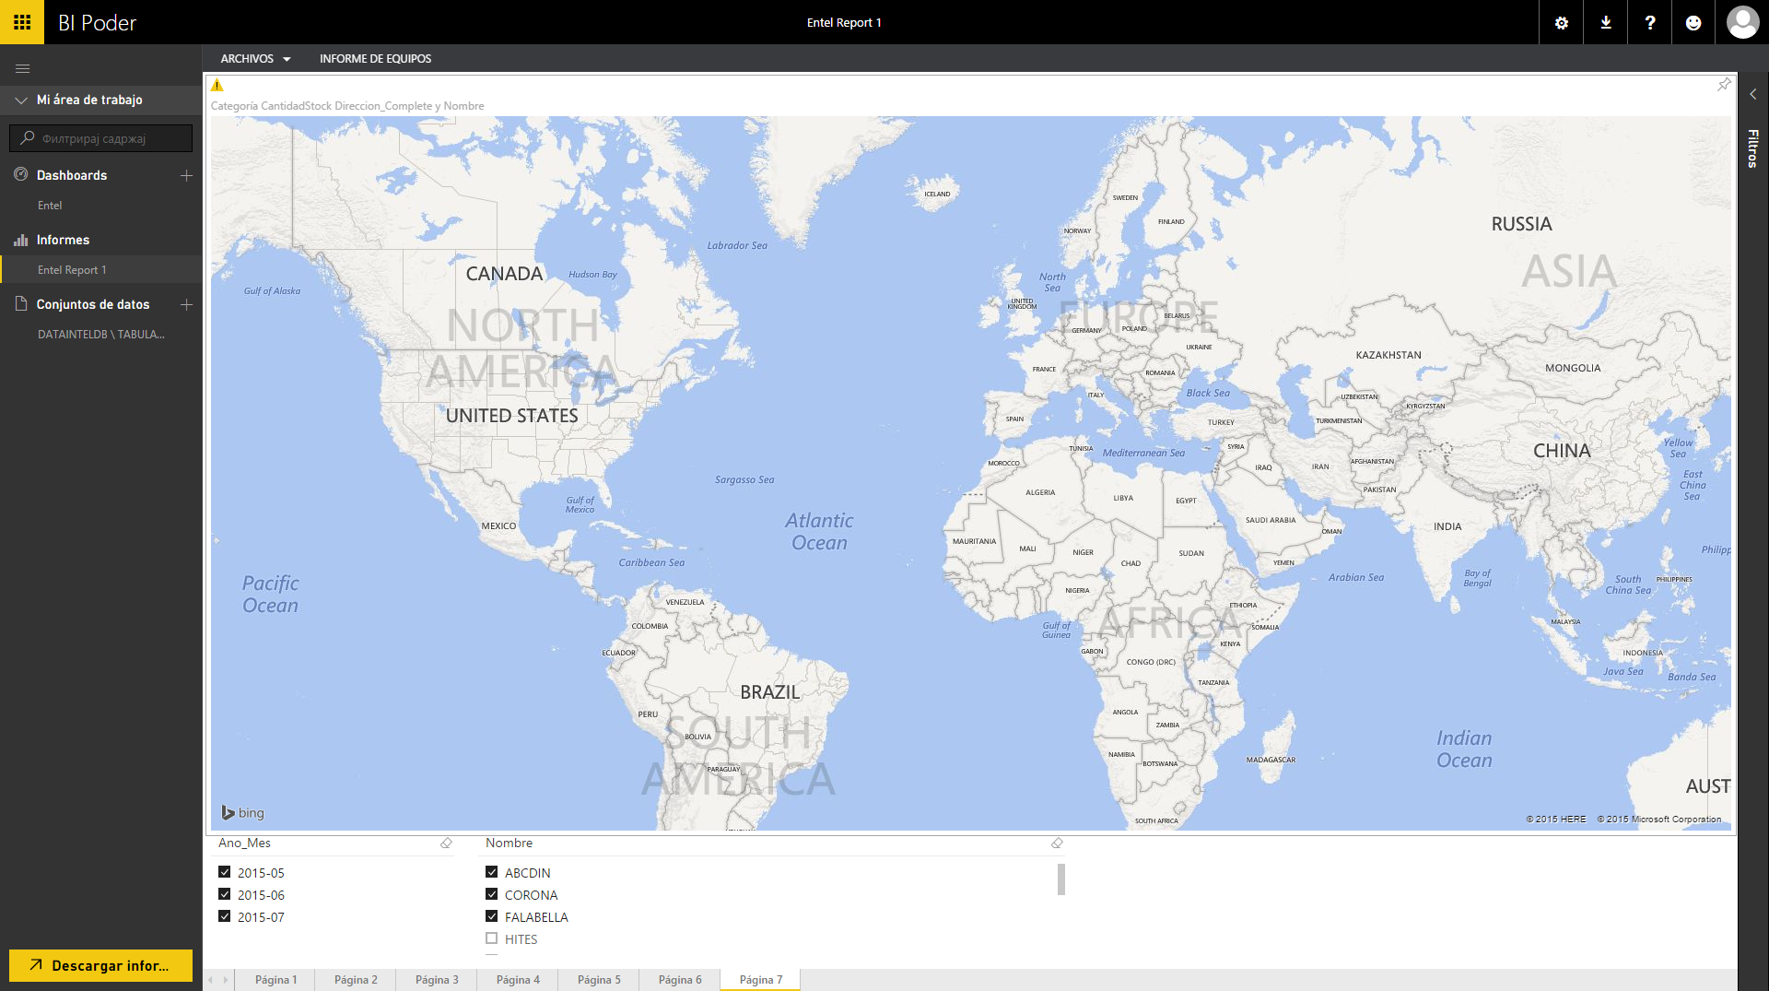Check the HITES checkbox
1769x991 pixels.
point(491,938)
